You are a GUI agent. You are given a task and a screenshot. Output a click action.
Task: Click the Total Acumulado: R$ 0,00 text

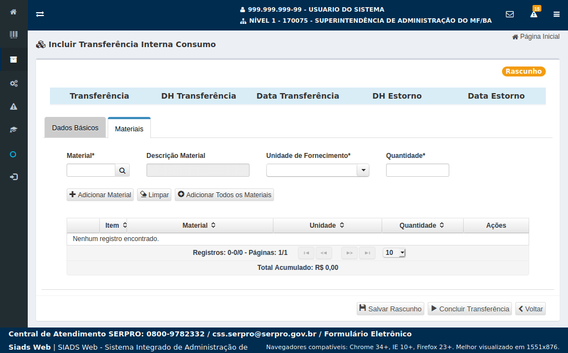298,268
